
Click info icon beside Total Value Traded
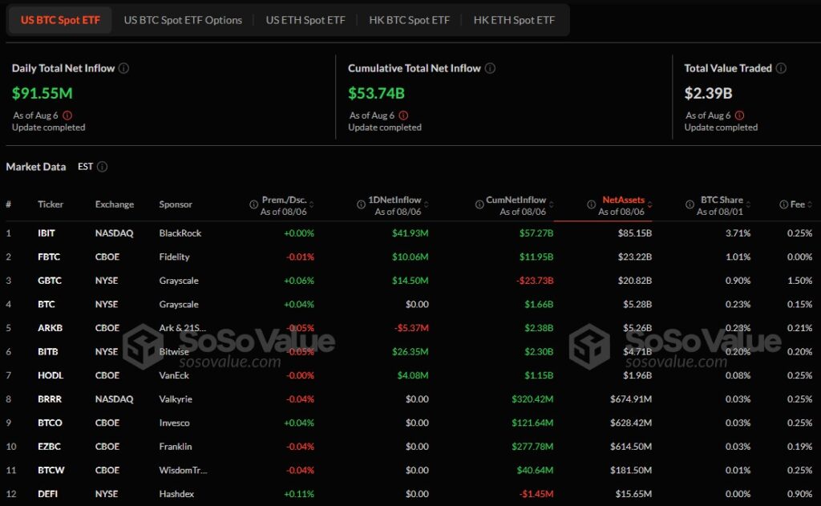point(781,68)
